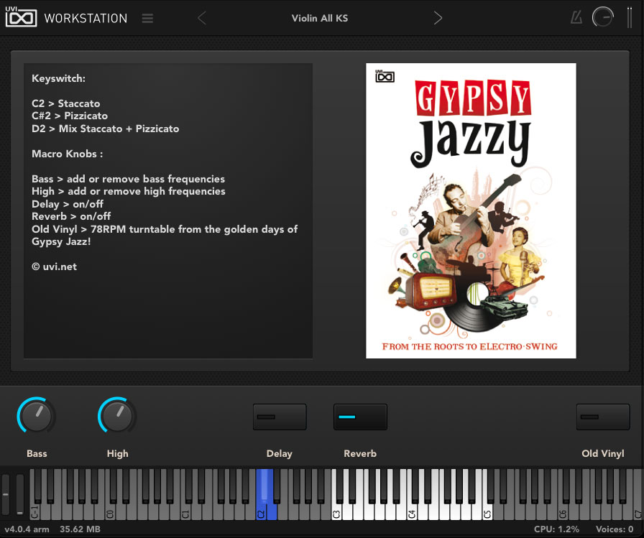Click the UVI Workstation logo
The width and height of the screenshot is (644, 538).
pos(22,17)
